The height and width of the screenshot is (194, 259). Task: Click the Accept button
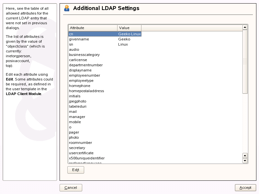click(x=245, y=188)
